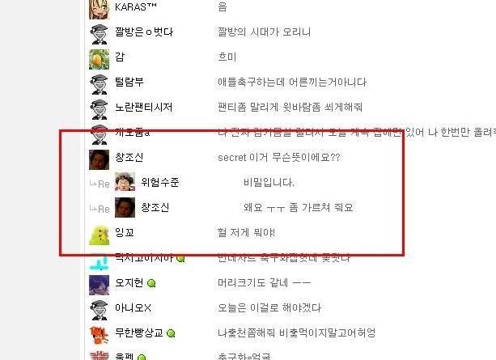The width and height of the screenshot is (496, 360).
Task: Click the KARAS™ anime avatar
Action: [99, 10]
